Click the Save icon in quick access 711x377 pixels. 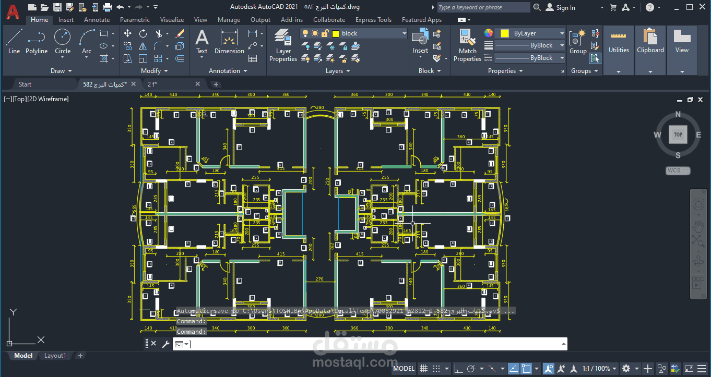[57, 7]
